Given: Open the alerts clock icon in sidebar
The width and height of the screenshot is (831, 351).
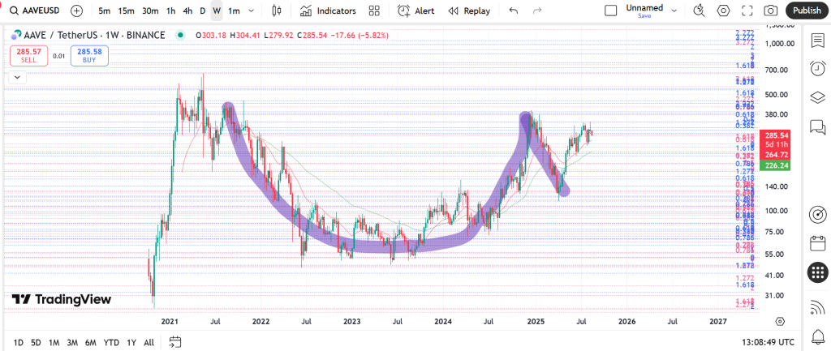Looking at the screenshot, I should 818,68.
